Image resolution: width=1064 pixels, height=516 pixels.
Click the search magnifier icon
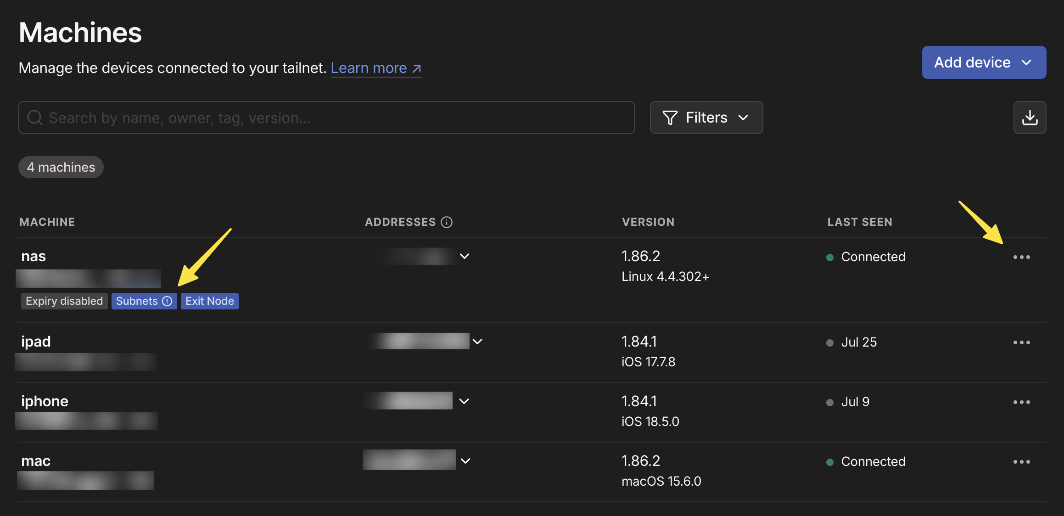35,118
